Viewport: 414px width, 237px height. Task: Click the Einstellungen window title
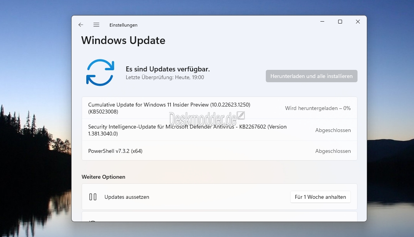123,25
